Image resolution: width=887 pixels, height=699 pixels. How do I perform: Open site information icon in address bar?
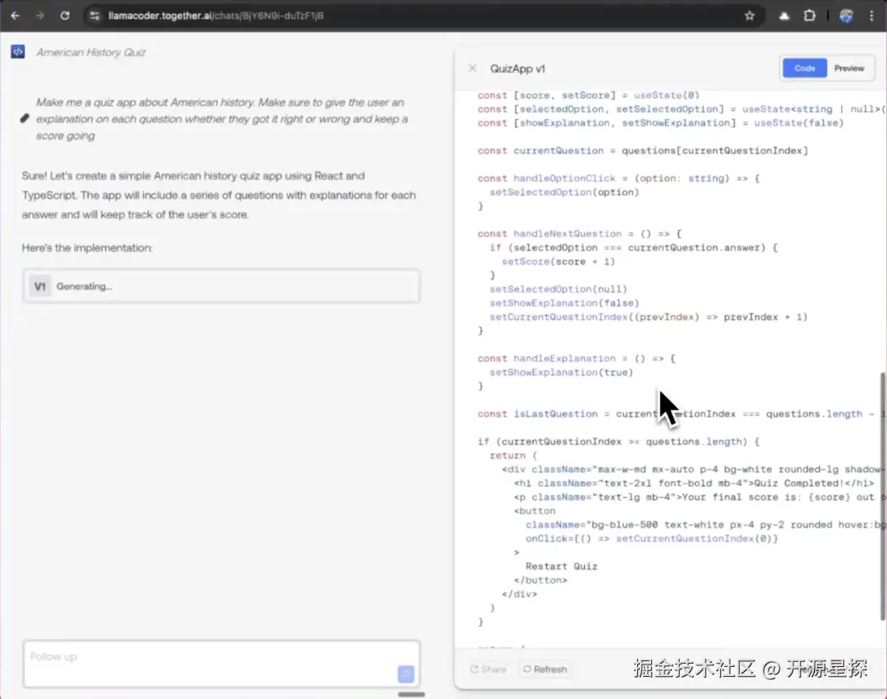tap(94, 16)
